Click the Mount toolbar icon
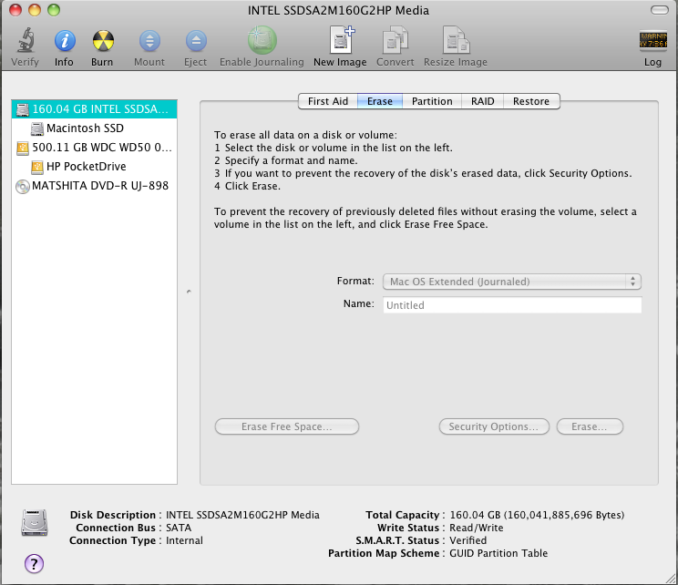The image size is (678, 585). (149, 41)
